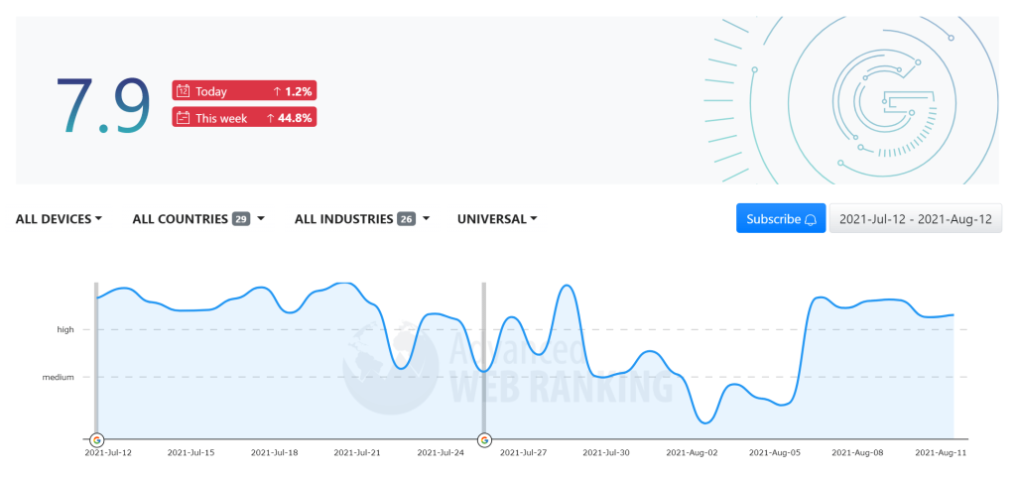Click the calendar icon beside Today

pyautogui.click(x=184, y=91)
